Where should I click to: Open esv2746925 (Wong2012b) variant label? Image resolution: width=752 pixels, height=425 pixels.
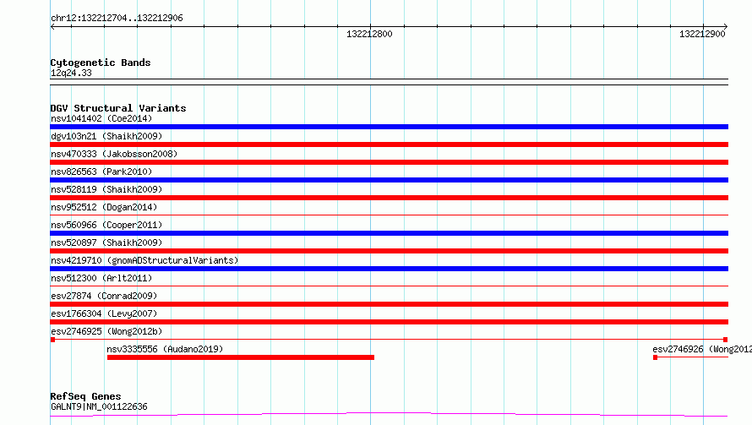(x=106, y=331)
